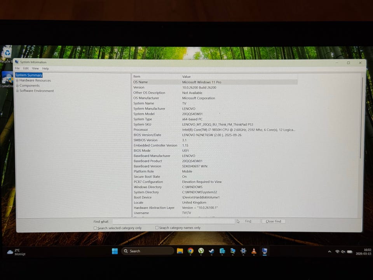Open uTorrent from the taskbar
The height and width of the screenshot is (280, 373).
coord(201,251)
